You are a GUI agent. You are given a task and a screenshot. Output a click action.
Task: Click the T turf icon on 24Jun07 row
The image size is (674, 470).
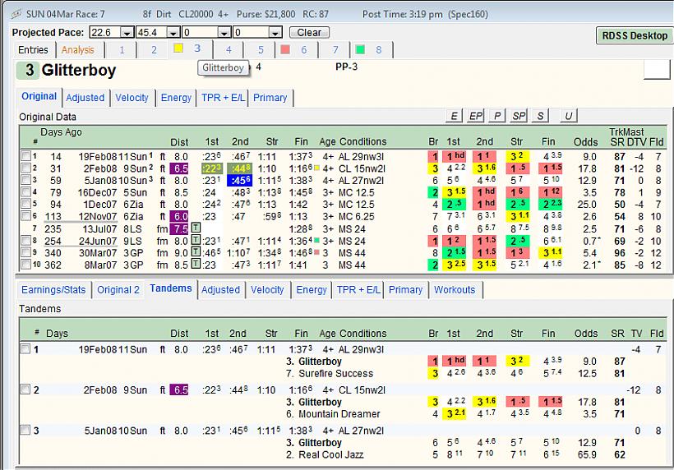[x=195, y=240]
